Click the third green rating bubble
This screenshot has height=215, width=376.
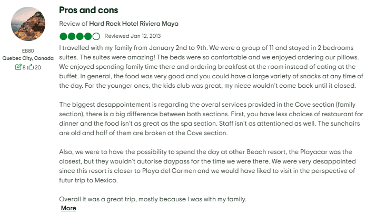80,36
